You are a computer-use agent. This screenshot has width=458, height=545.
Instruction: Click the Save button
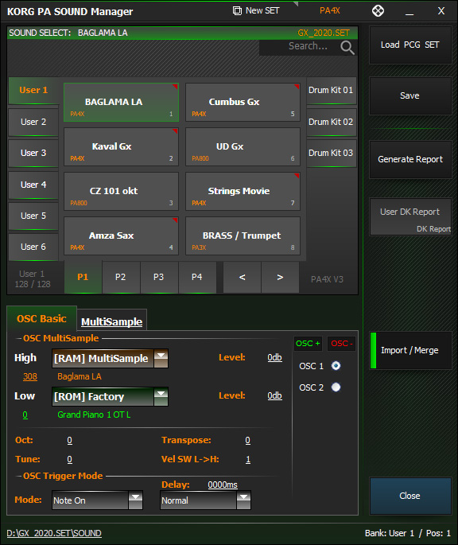pos(410,96)
